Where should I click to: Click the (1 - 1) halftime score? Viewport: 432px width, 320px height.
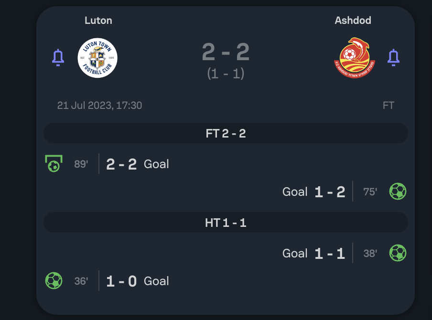tap(226, 74)
